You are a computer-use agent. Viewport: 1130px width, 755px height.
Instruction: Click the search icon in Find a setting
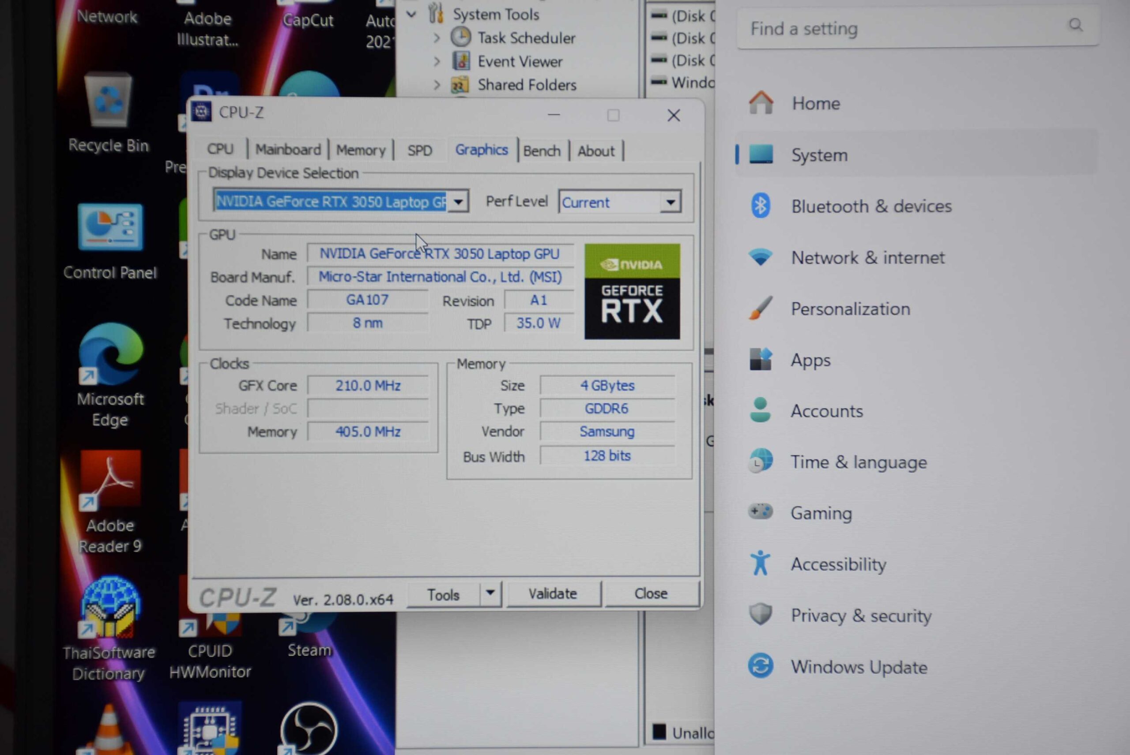pos(1075,25)
